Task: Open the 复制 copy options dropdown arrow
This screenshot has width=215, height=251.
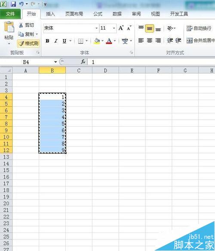Action: [37, 34]
